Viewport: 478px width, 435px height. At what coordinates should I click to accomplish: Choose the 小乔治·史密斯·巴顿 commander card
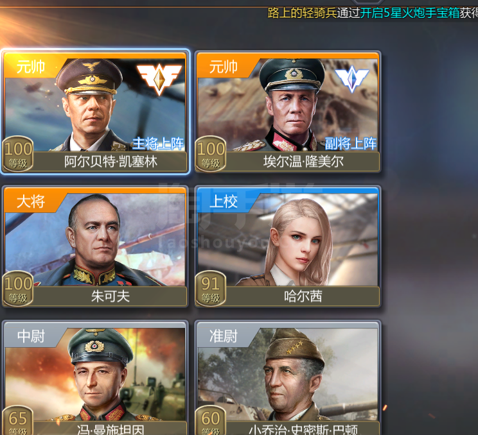288,378
